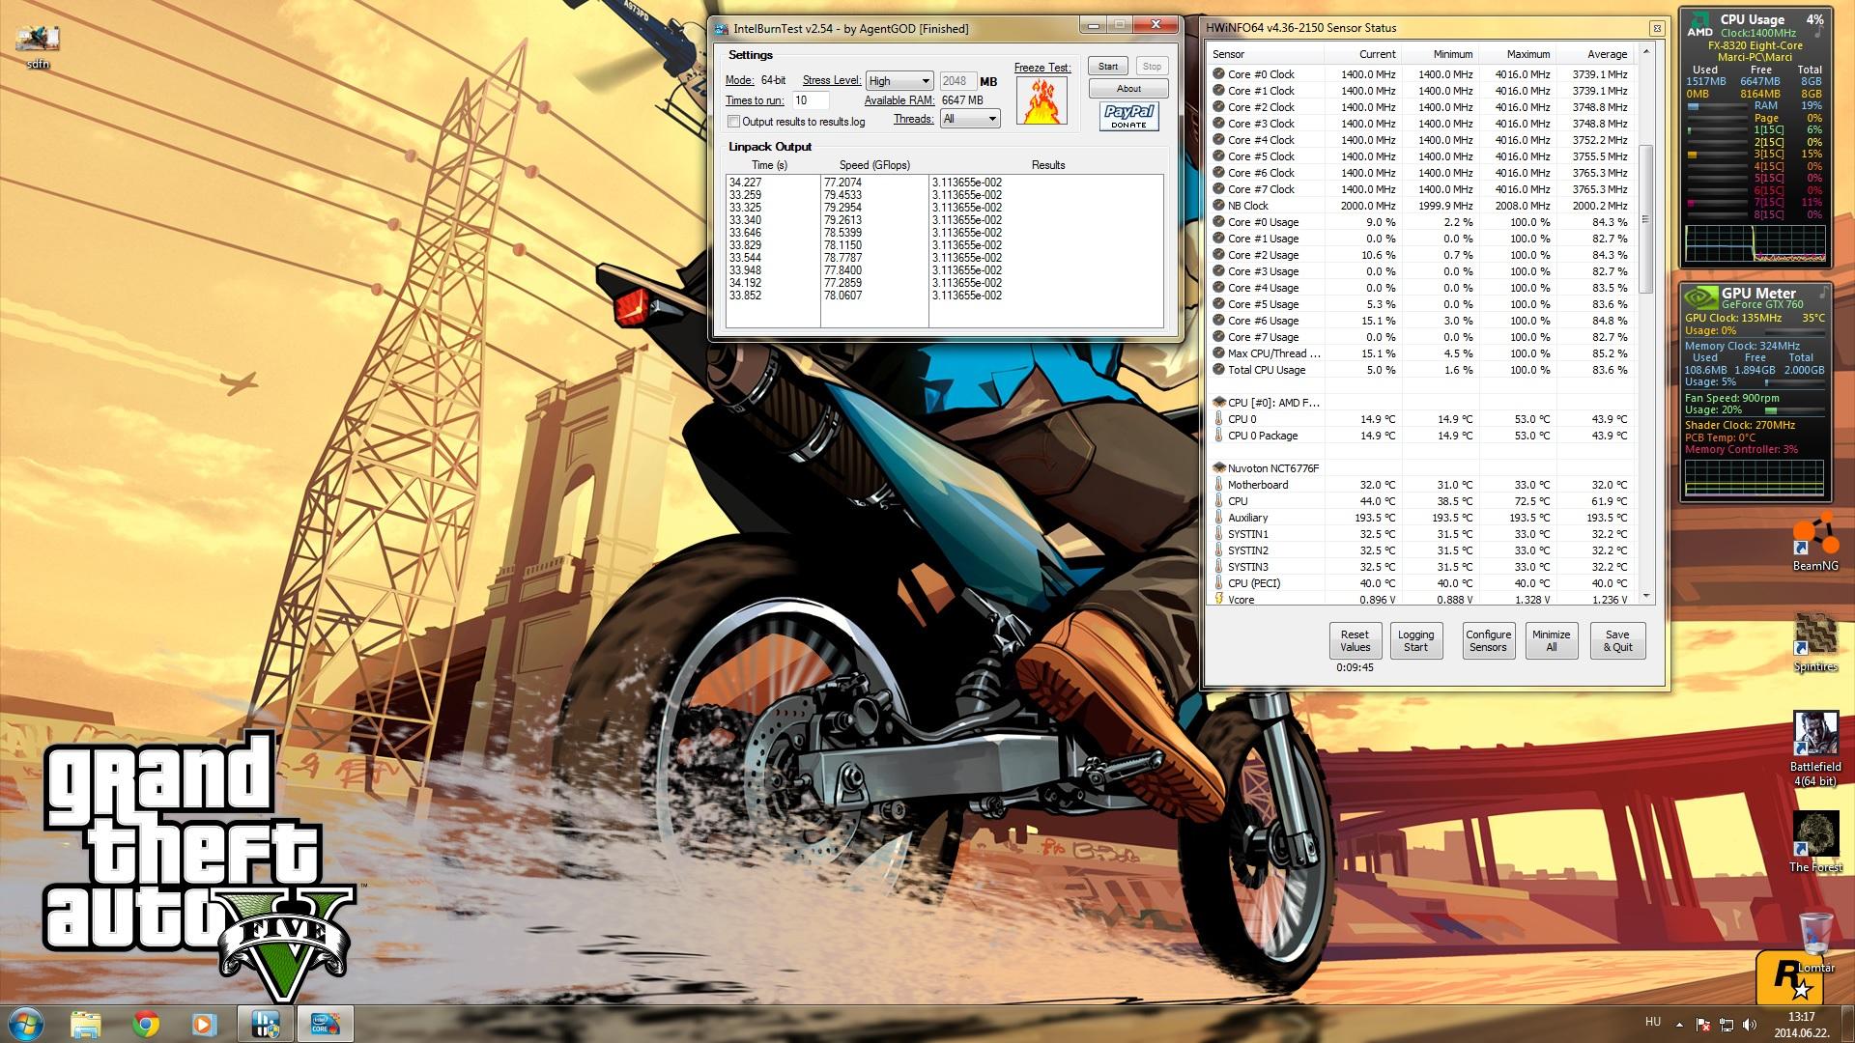This screenshot has width=1855, height=1043.
Task: Click the Configure Sensors button
Action: (x=1488, y=641)
